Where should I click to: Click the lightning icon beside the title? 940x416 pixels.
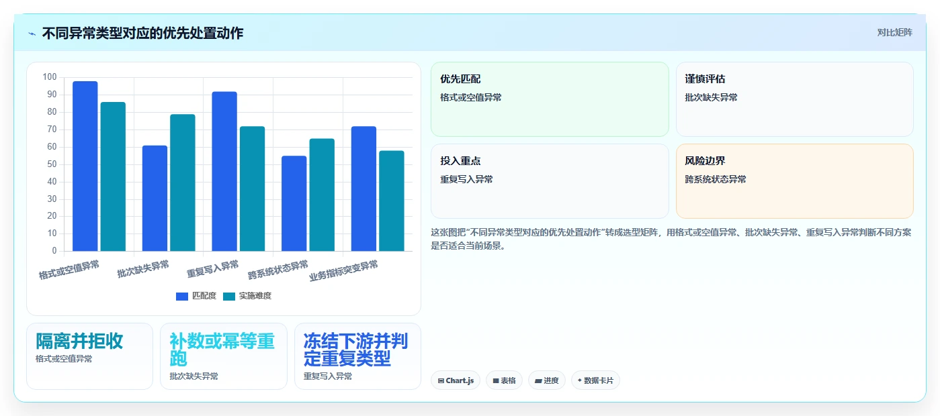(32, 33)
